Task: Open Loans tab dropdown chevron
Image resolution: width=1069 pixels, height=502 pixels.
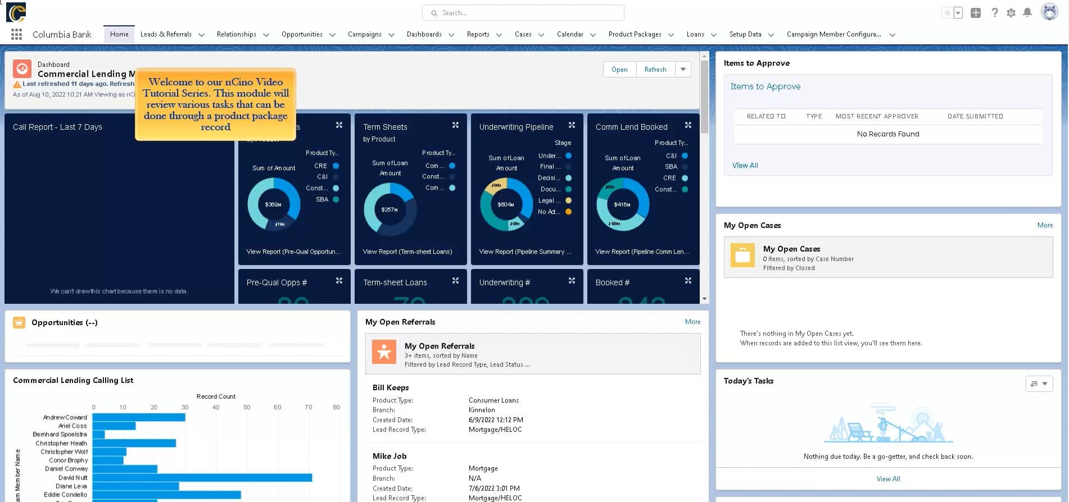Action: pos(713,35)
